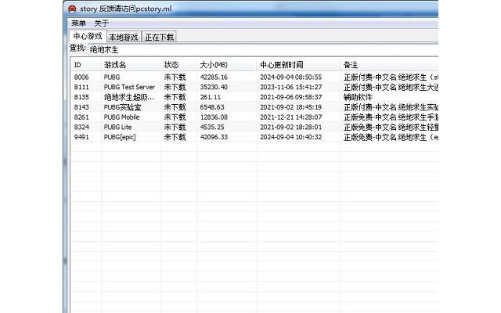Sort by the ID column header
501x313 pixels.
coord(85,65)
